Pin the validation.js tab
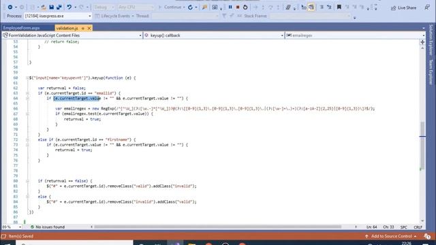This screenshot has height=245, width=436. [83, 28]
